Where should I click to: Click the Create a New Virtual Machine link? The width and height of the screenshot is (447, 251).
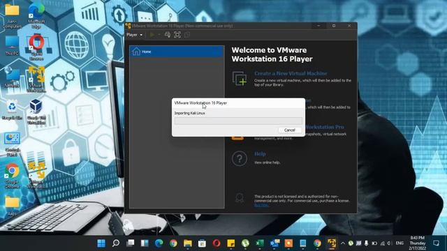[291, 73]
